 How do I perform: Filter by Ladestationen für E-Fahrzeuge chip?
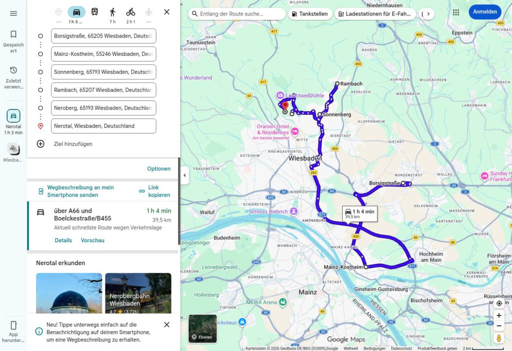point(375,14)
